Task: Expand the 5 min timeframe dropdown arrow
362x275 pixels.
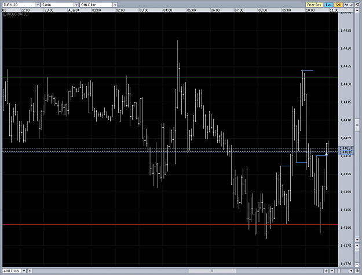Action: coord(76,5)
